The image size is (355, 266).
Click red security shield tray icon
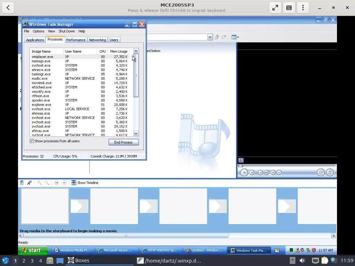point(314,250)
